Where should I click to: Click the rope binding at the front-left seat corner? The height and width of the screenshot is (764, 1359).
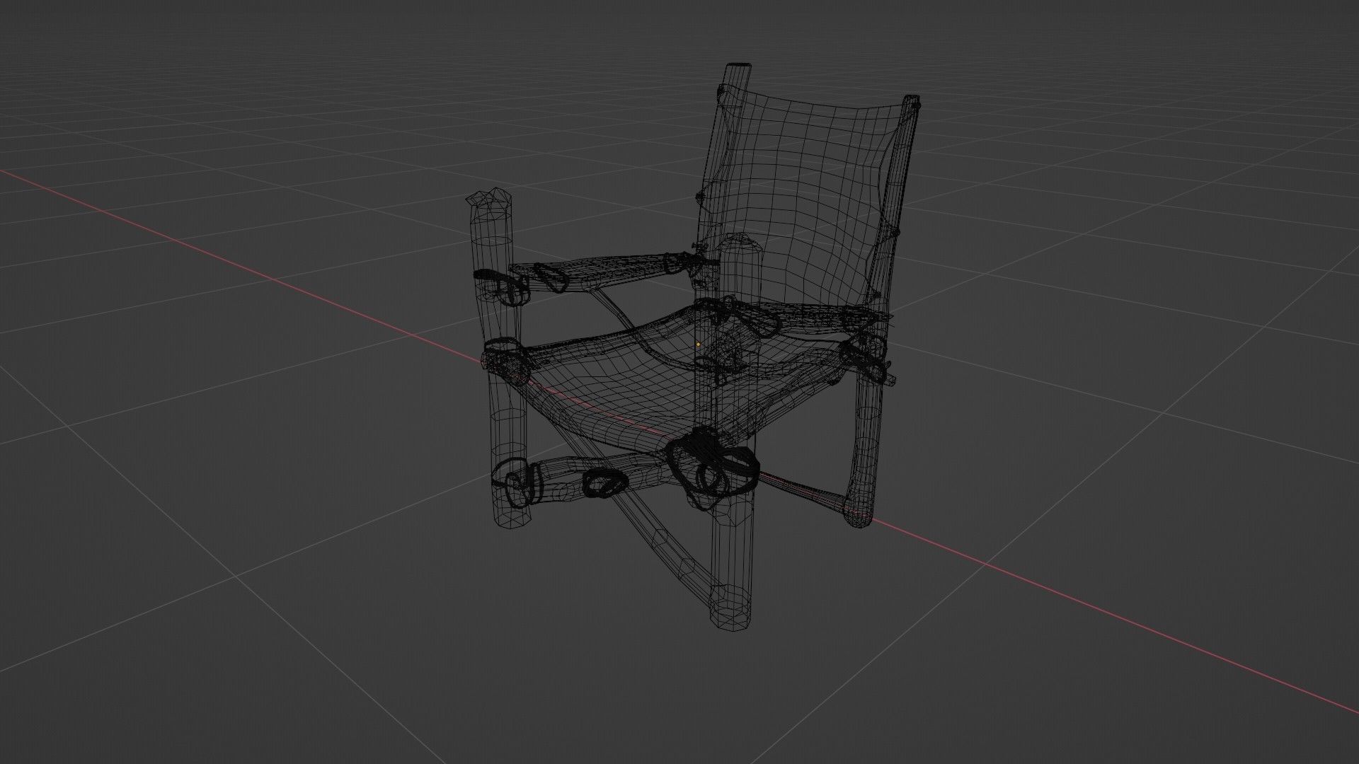pyautogui.click(x=505, y=359)
